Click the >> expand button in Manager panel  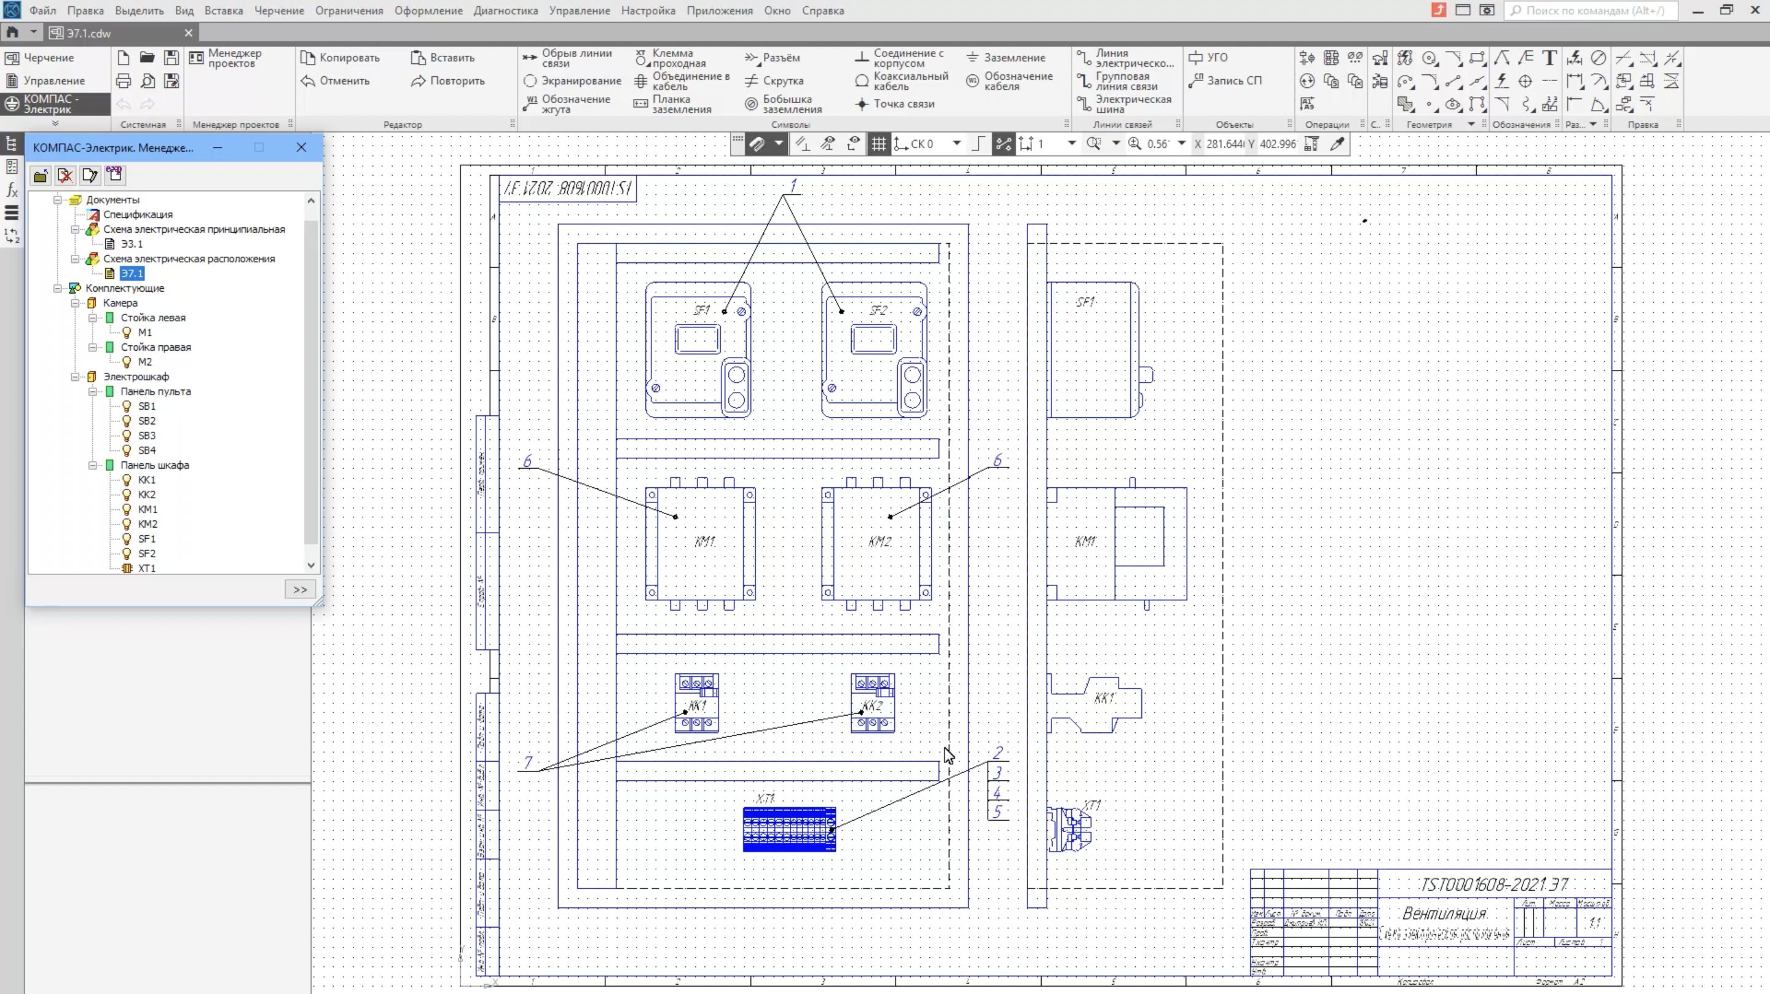(301, 589)
